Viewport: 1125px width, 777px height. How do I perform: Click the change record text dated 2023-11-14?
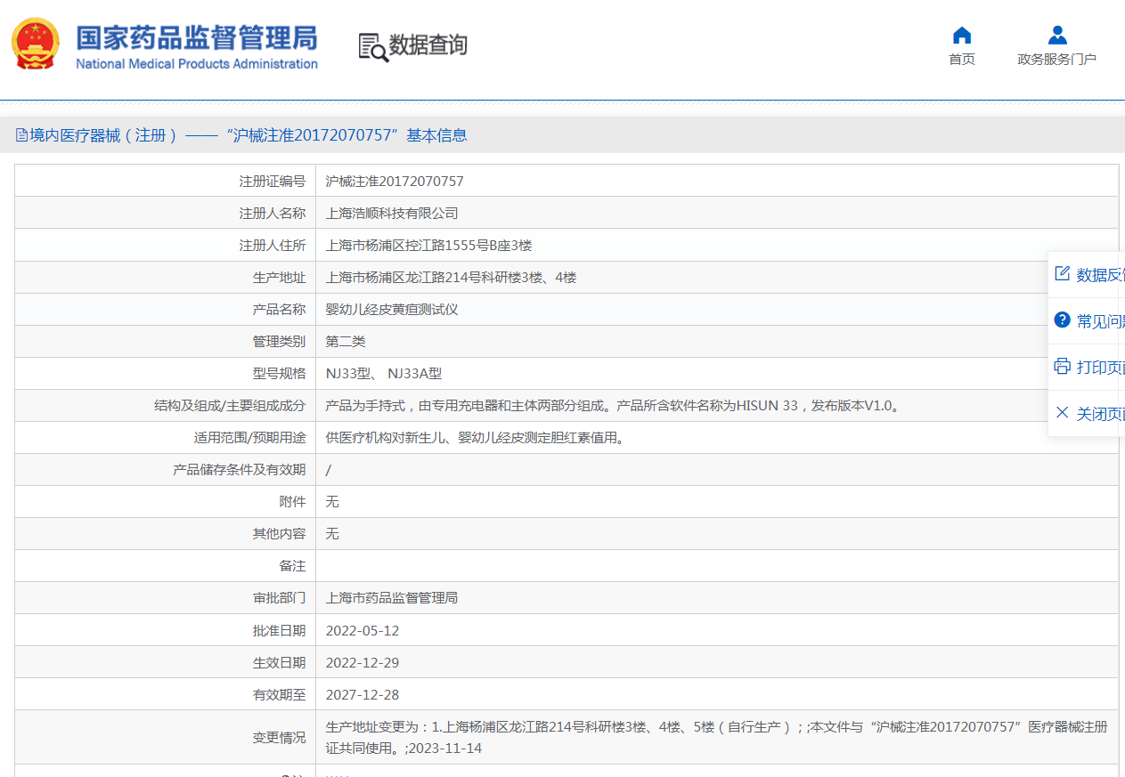click(717, 737)
